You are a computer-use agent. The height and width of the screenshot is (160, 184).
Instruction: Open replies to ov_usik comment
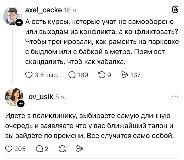[39, 149]
